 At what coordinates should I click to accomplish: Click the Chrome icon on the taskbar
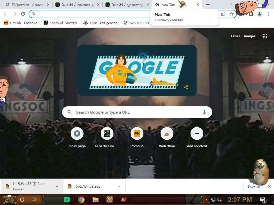81,200
